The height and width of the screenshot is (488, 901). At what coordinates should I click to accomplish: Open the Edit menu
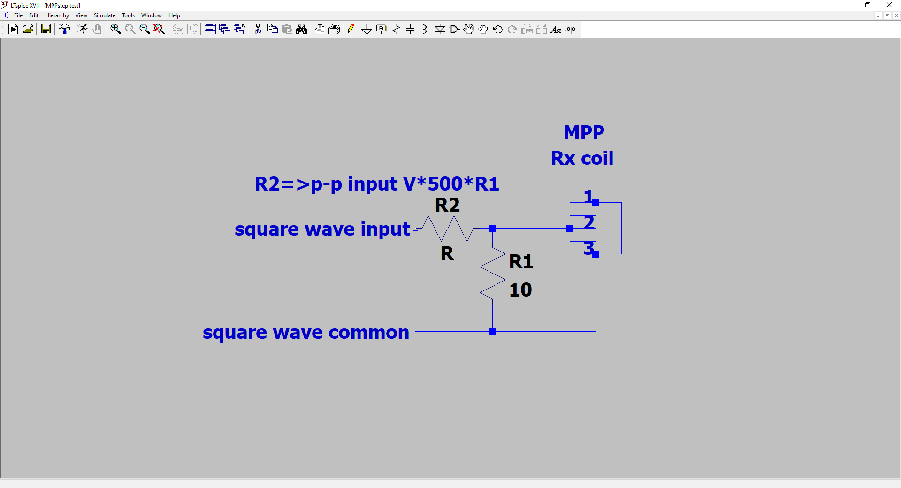tap(34, 15)
